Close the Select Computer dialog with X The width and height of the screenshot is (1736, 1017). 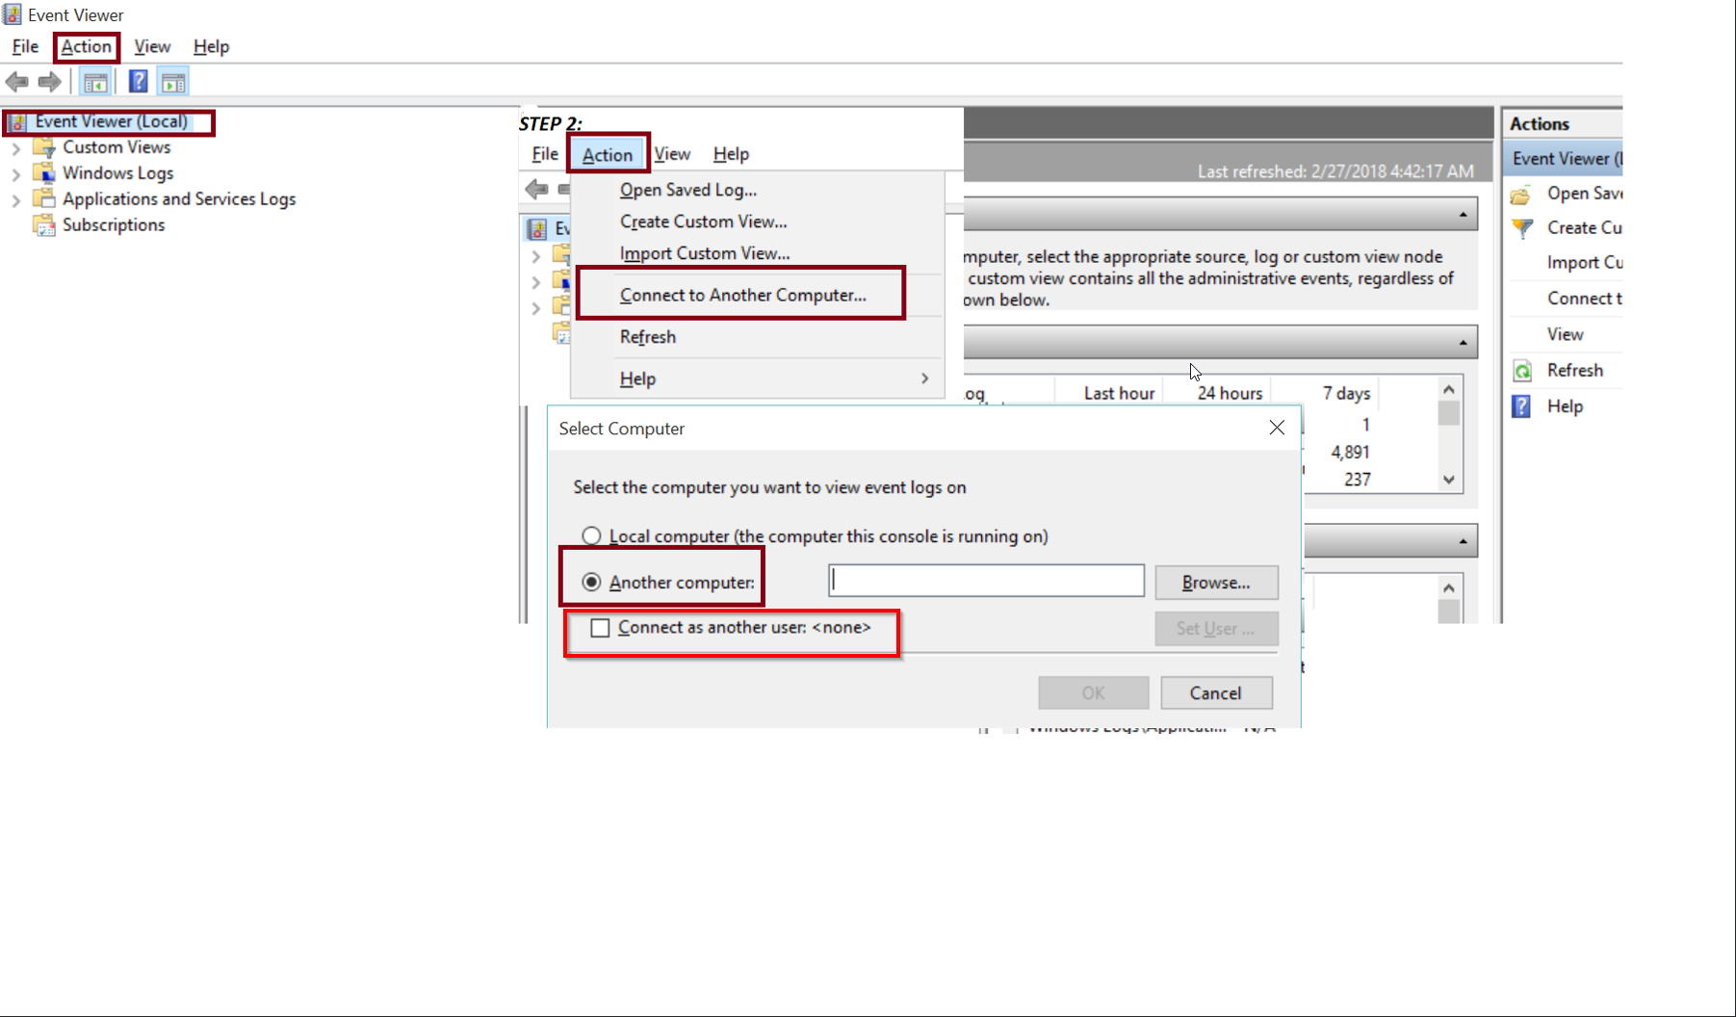coord(1277,428)
